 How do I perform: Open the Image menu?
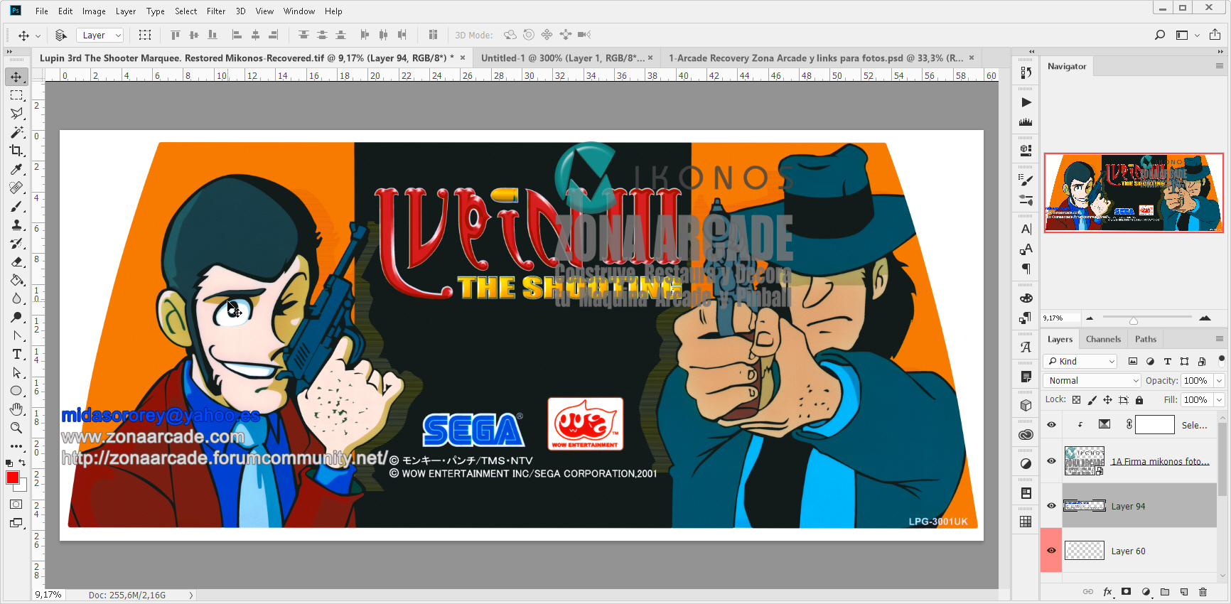coord(94,11)
